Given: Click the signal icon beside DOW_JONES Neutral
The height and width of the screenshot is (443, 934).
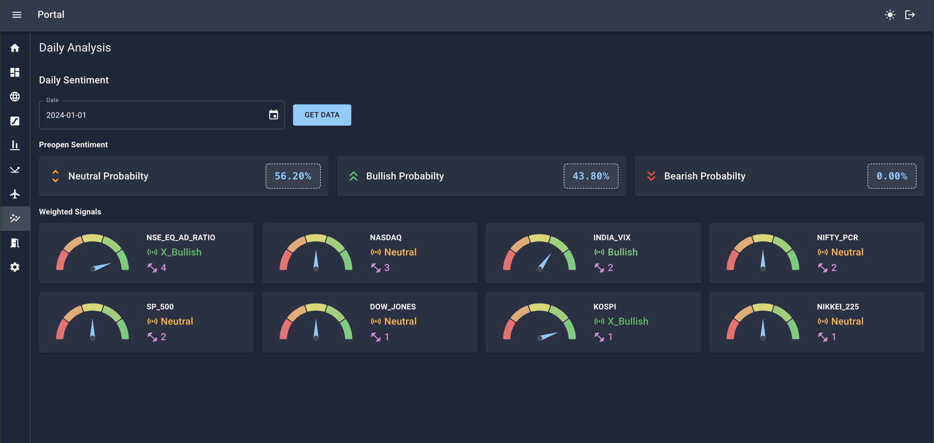Looking at the screenshot, I should point(376,322).
